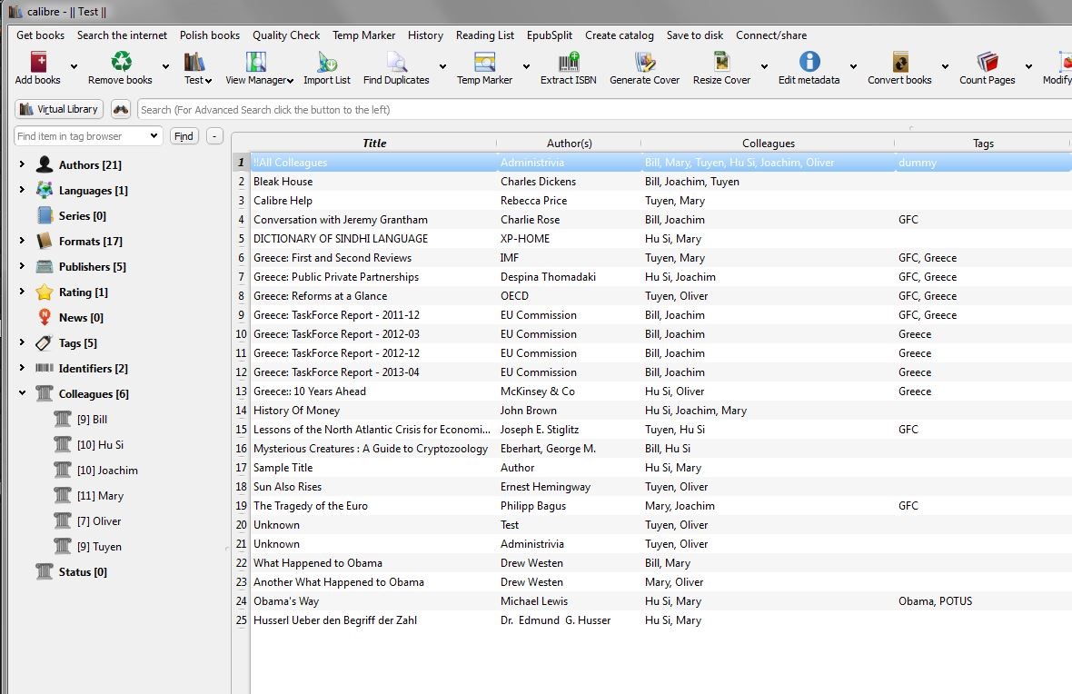Open dropdown arrow beside Add books
The height and width of the screenshot is (694, 1072).
click(x=74, y=66)
